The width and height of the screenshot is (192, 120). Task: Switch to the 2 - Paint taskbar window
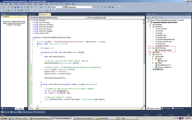(127, 118)
